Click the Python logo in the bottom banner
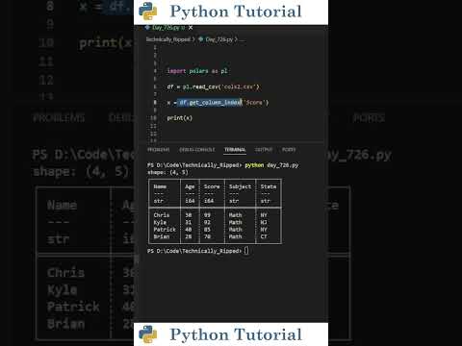This screenshot has height=346, width=462. (x=148, y=334)
